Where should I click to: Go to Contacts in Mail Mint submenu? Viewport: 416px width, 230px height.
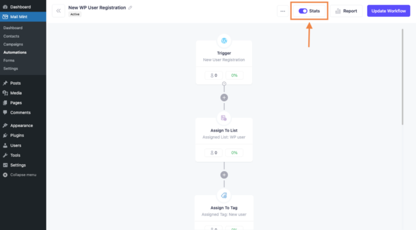11,36
